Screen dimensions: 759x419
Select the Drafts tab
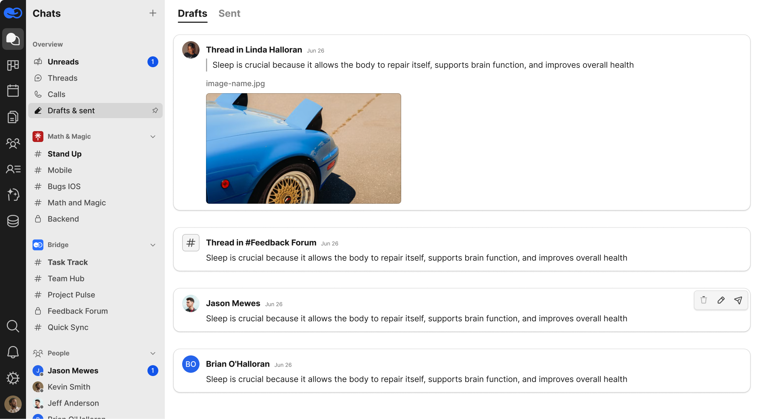[192, 13]
